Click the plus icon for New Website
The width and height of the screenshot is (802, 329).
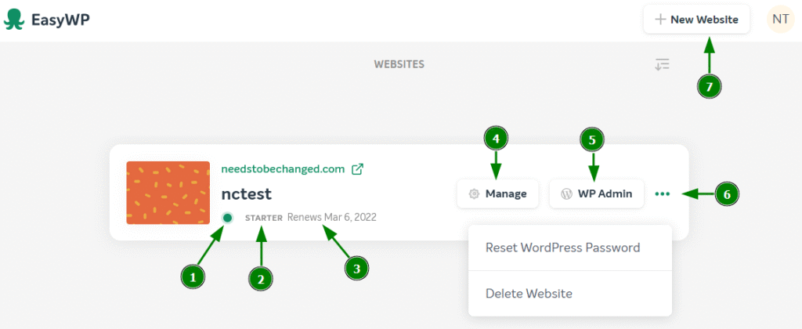[x=660, y=20]
